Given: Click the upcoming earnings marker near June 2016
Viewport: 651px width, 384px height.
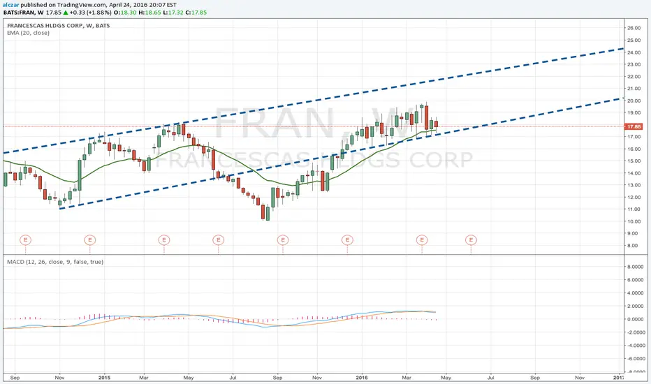Looking at the screenshot, I should [471, 240].
